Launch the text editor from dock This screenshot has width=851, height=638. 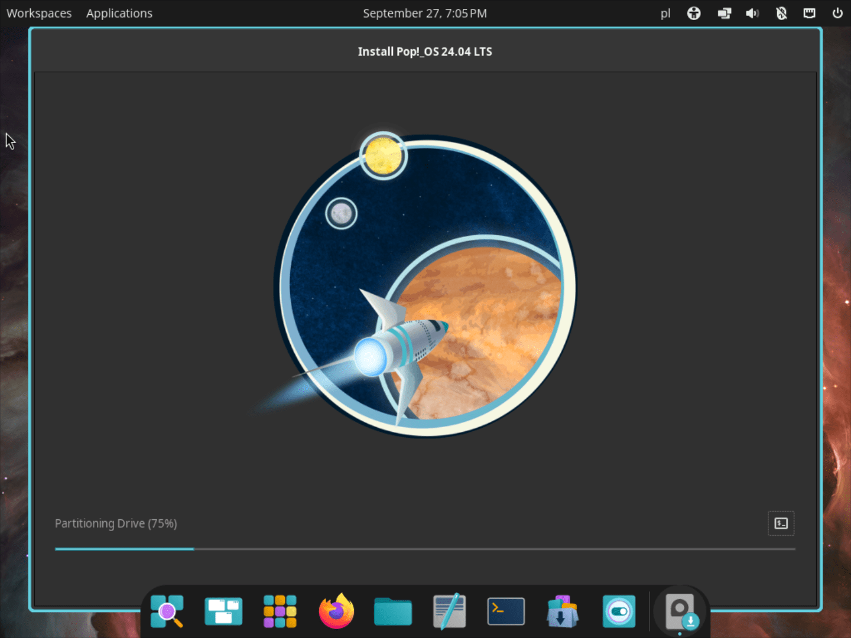450,611
